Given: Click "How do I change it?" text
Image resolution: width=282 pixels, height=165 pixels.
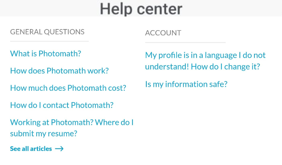Looking at the screenshot, I should point(225,66).
